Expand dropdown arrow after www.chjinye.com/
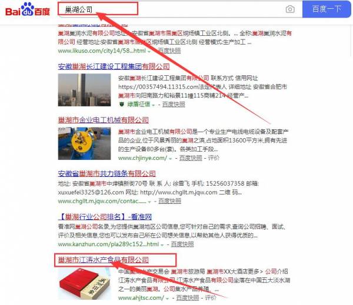The width and height of the screenshot is (353, 305). [x=171, y=159]
